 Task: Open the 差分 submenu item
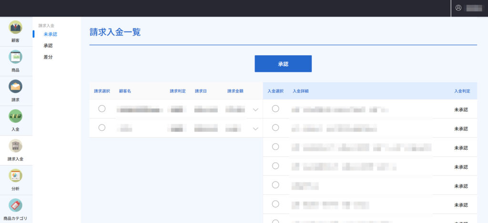pyautogui.click(x=48, y=57)
